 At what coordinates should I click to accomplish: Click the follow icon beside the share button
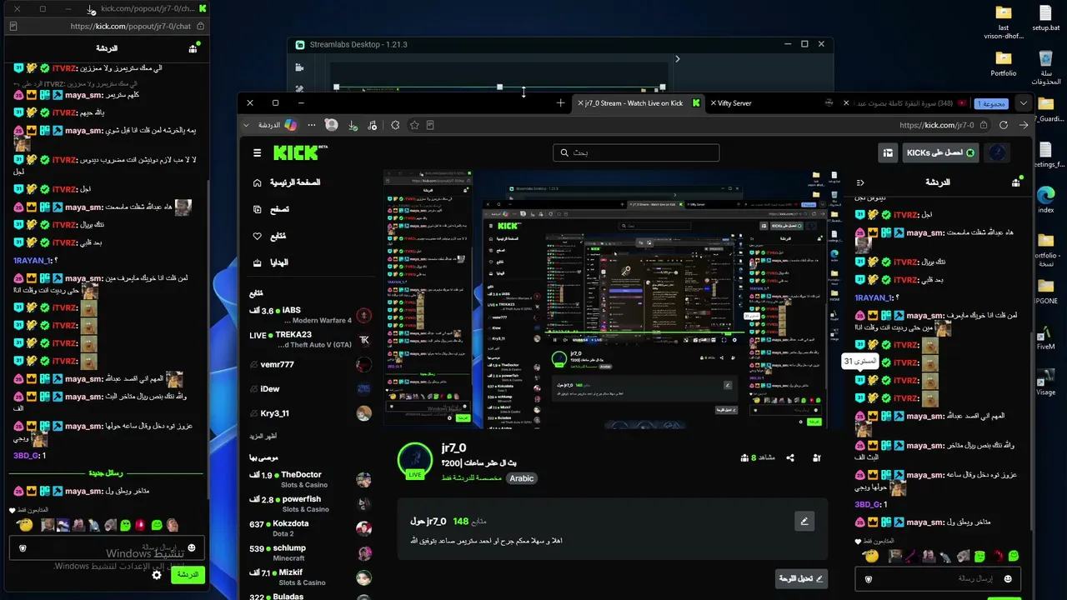pos(817,457)
